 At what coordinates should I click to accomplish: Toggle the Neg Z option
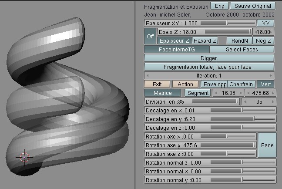[263, 40]
